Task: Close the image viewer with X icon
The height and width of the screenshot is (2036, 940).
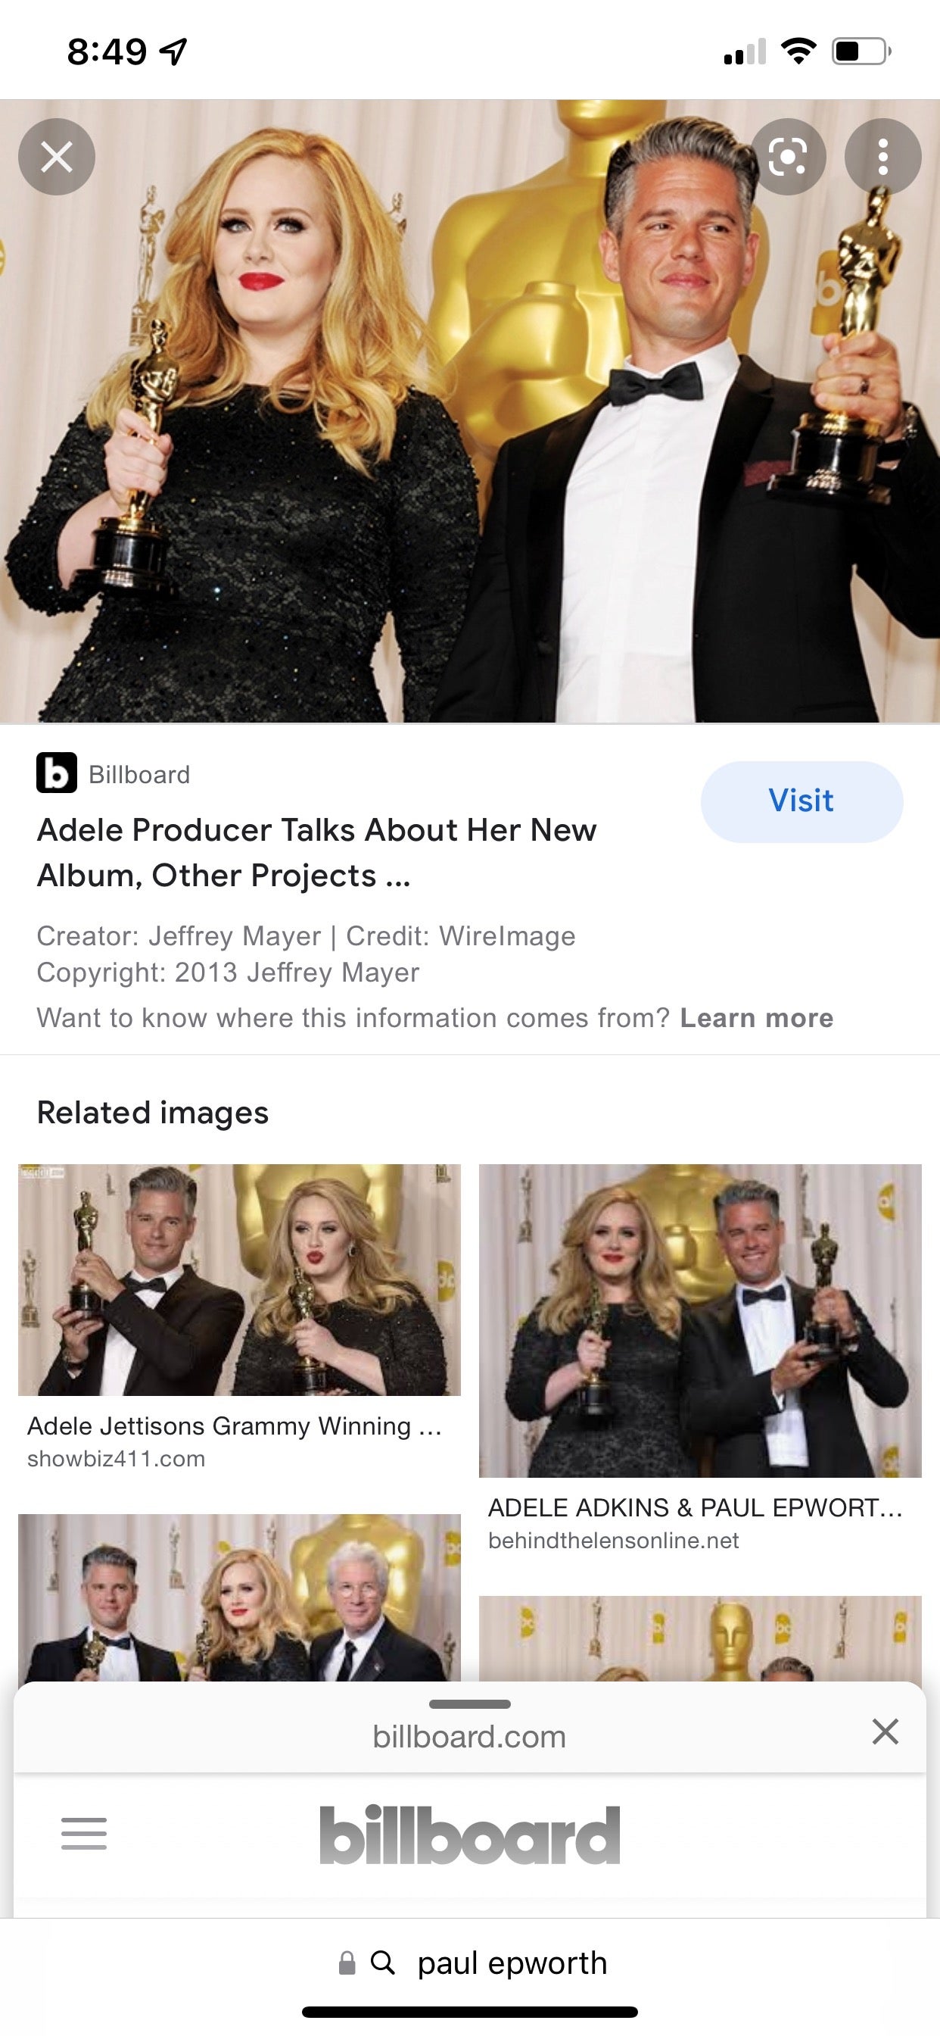Action: tap(57, 157)
